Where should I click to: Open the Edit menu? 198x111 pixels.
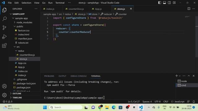(x=16, y=3)
